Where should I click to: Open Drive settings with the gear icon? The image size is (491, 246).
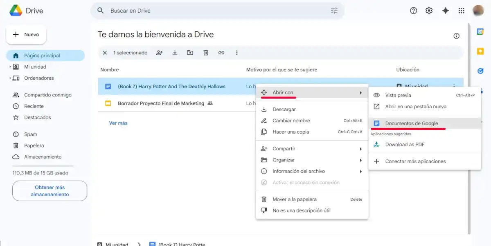point(429,11)
